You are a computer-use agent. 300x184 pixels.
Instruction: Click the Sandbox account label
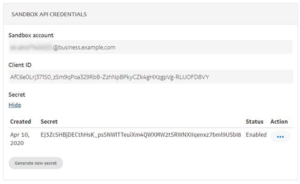coord(31,35)
